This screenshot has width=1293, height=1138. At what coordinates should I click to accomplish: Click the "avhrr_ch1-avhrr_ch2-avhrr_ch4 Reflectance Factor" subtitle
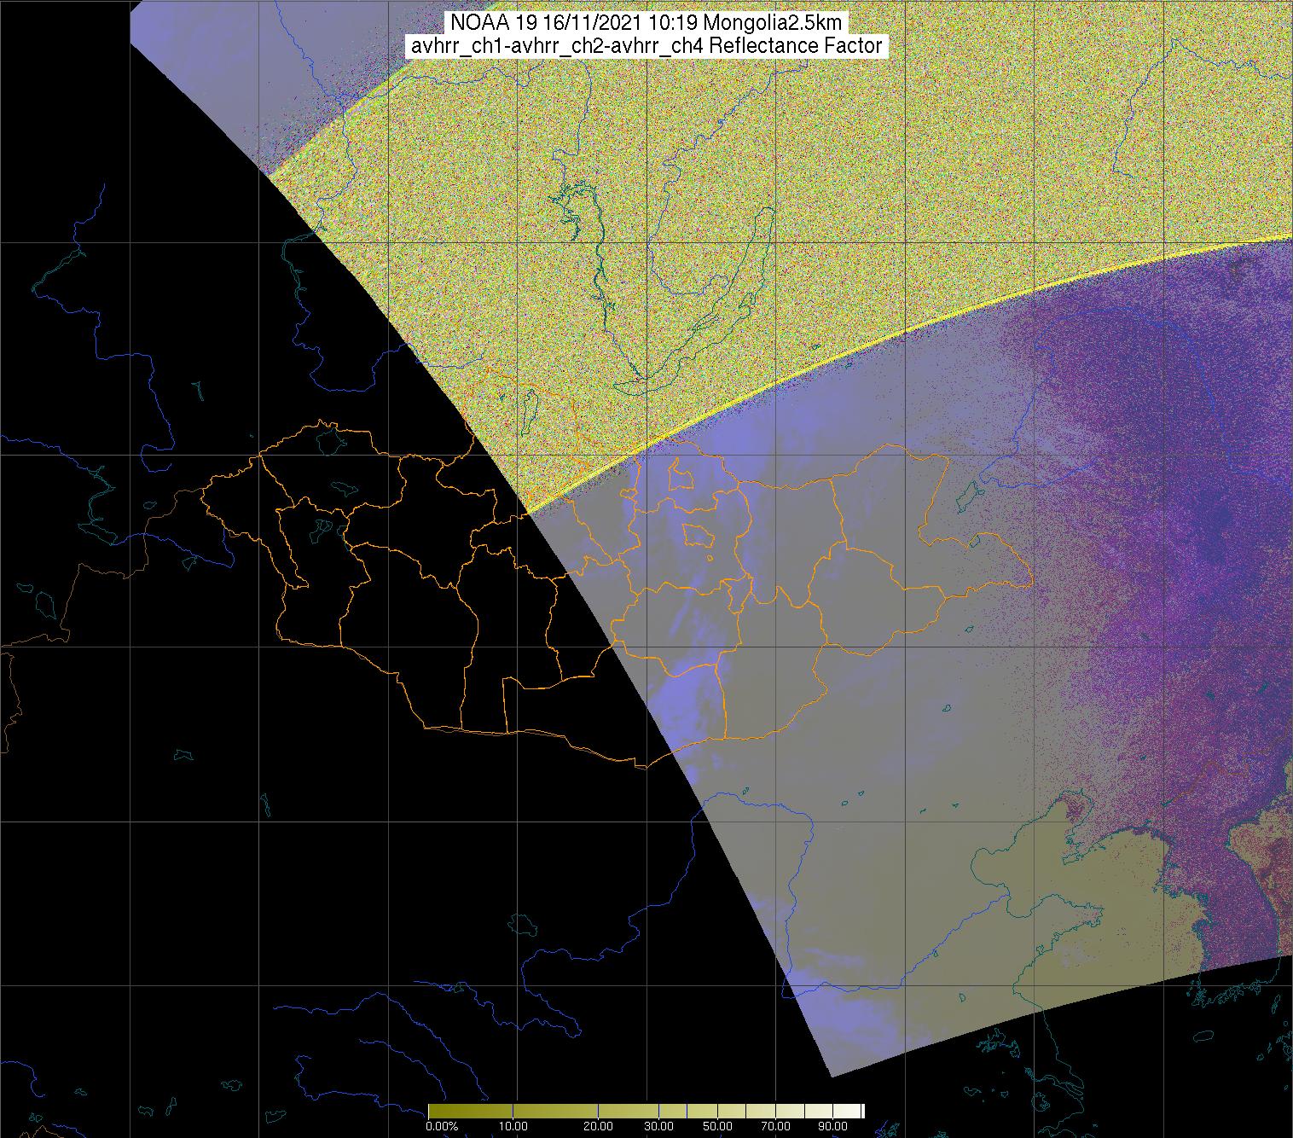click(x=646, y=46)
